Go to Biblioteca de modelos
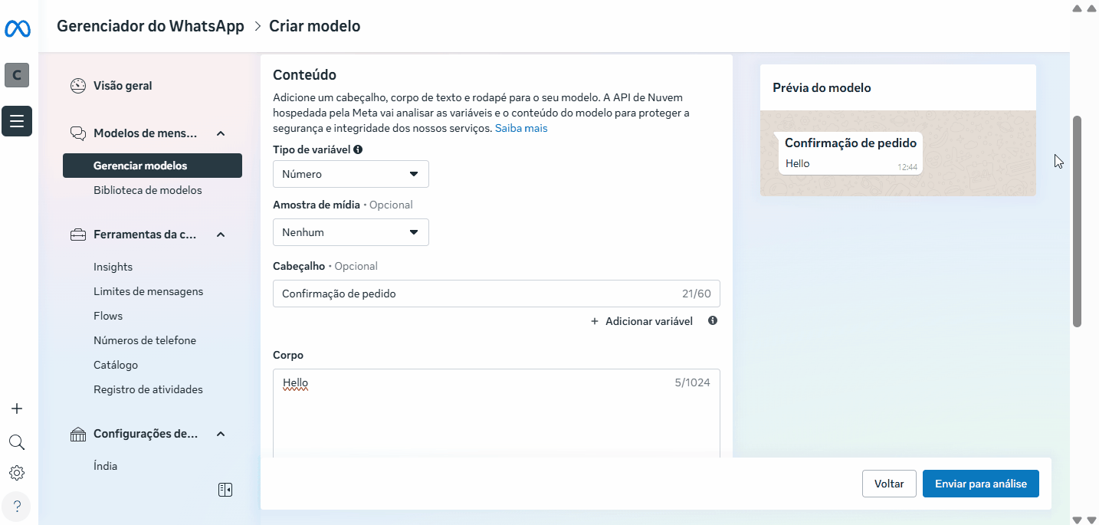Screen dimensions: 1099x525 click(x=147, y=190)
